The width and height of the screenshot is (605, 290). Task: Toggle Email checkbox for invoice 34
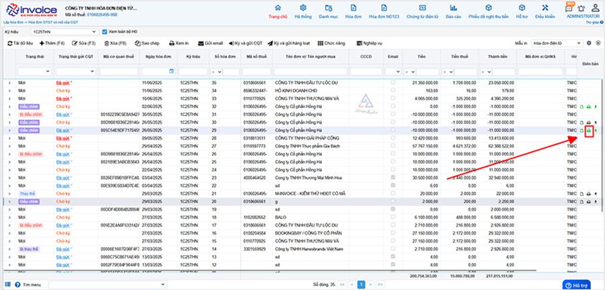(x=393, y=91)
